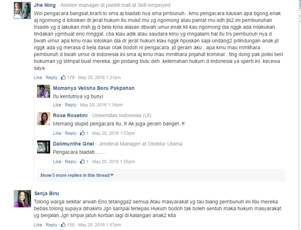Click the thumbs-up icon on Dalimunthe Griel's reply
This screenshot has height=230, width=301.
pos(82,161)
